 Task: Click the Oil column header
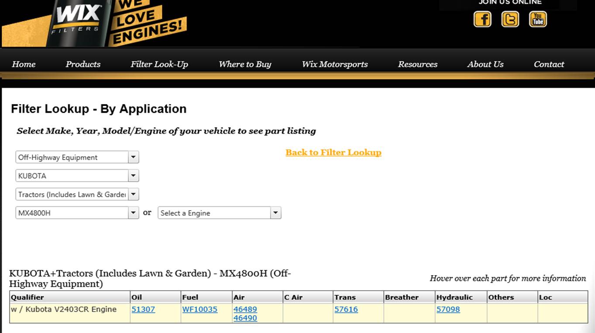coord(155,297)
